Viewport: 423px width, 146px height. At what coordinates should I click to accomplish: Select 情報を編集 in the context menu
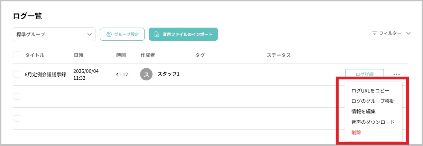coord(364,111)
